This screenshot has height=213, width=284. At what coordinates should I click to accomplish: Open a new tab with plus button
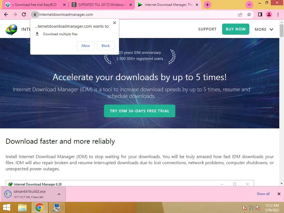pos(207,5)
